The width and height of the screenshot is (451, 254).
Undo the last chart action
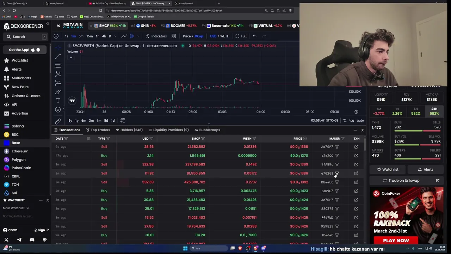[254, 36]
